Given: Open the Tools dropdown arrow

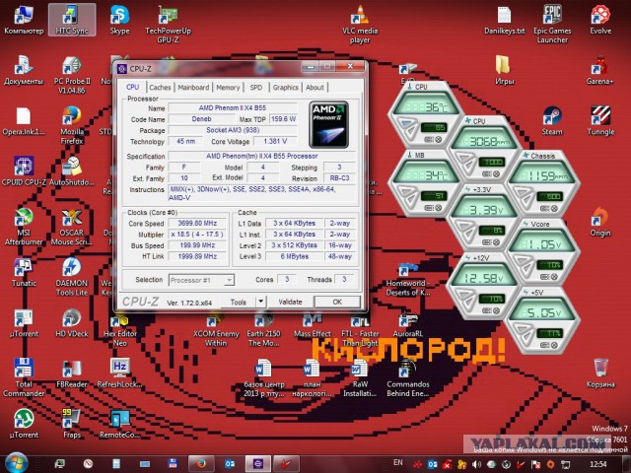Looking at the screenshot, I should point(260,302).
